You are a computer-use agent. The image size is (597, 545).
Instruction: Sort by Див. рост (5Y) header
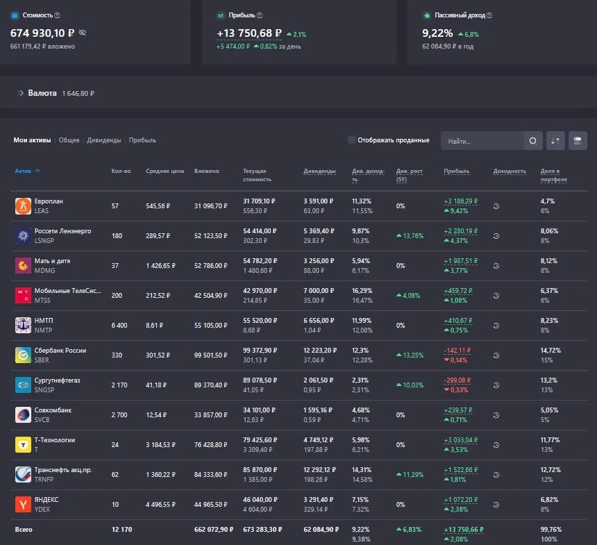coord(410,175)
